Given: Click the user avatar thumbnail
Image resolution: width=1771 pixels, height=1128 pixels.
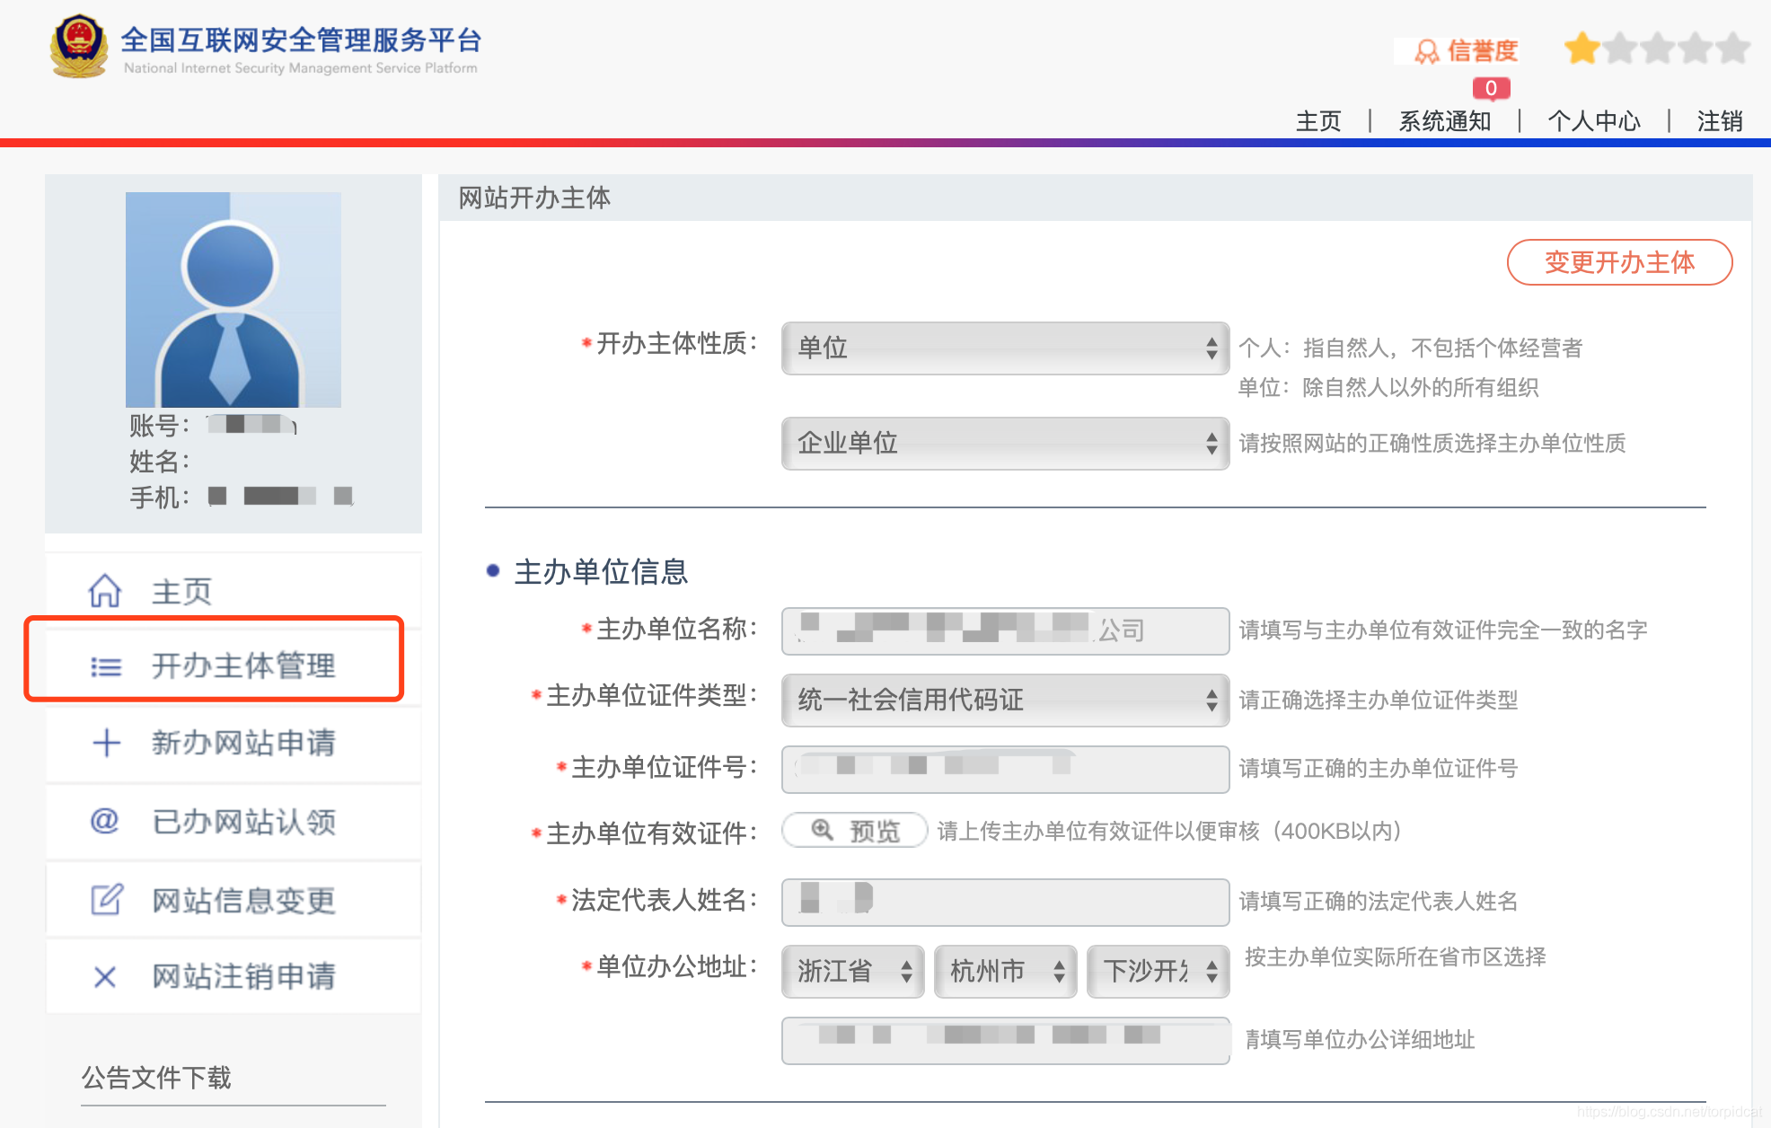Looking at the screenshot, I should pyautogui.click(x=233, y=297).
